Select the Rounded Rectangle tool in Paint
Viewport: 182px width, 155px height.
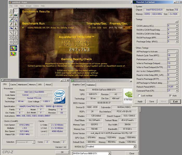[16, 42]
